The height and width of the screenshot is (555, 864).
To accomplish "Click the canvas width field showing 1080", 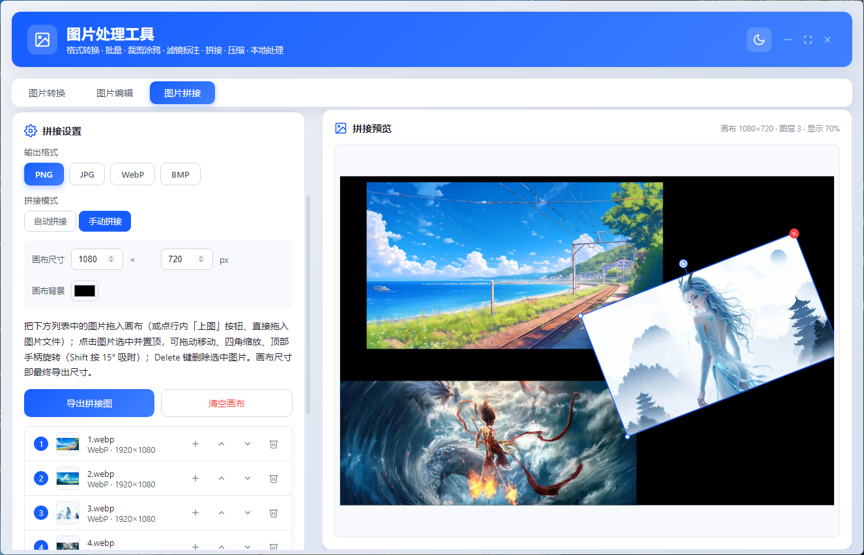I will coord(96,259).
